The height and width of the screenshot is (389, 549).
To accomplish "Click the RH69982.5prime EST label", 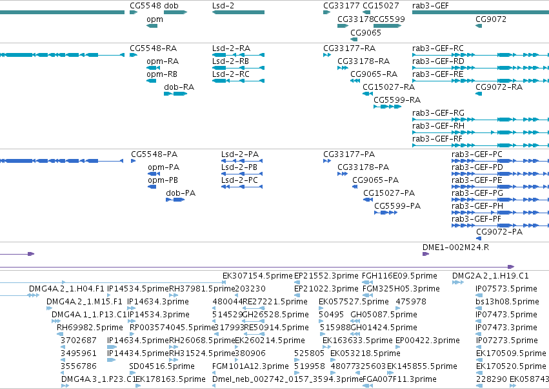I will pos(90,327).
